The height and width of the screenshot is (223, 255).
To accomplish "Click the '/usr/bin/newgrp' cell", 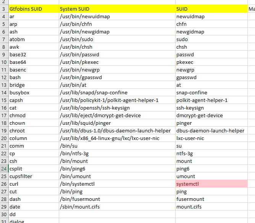I will coord(117,70).
